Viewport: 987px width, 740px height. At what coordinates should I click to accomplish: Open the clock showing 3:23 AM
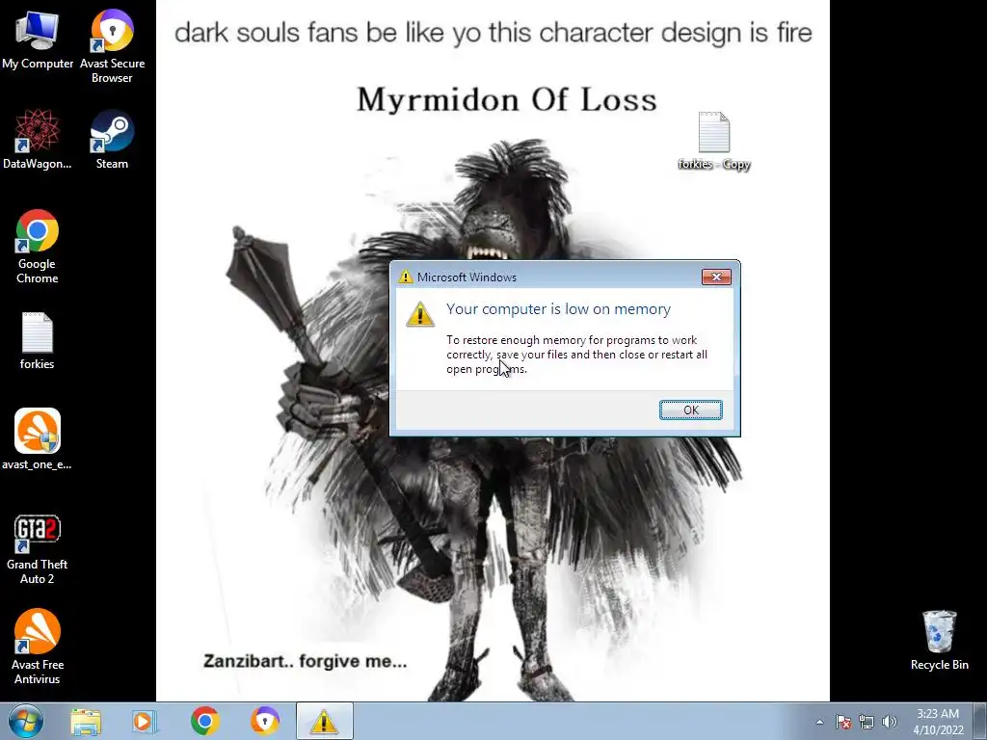(938, 722)
